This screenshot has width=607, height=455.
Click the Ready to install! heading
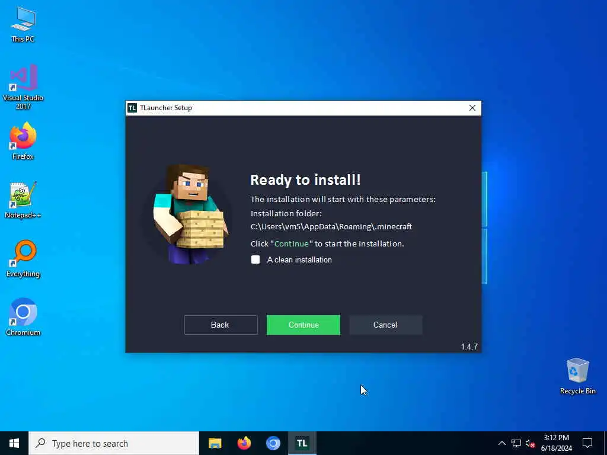pos(305,180)
